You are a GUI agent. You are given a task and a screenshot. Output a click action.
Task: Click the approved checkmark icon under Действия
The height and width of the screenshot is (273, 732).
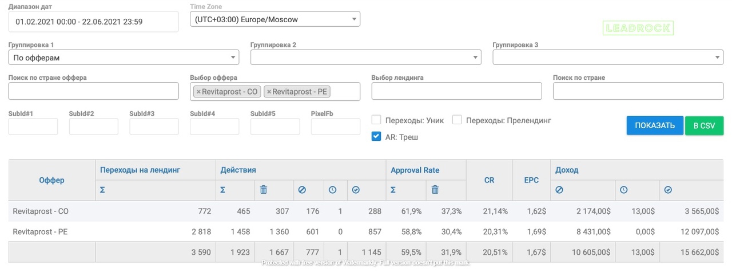tap(356, 190)
